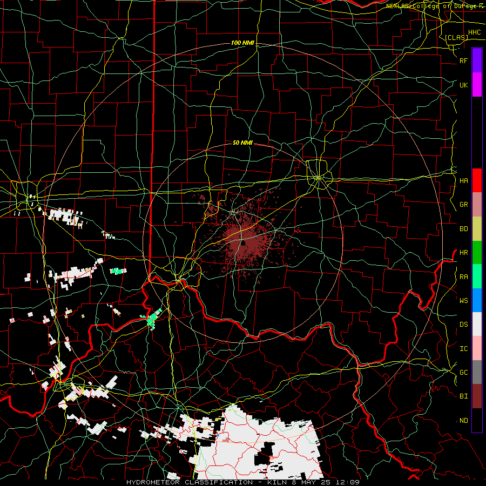Click the [CLAS] units label
Image resolution: width=486 pixels, height=486 pixels.
coord(456,37)
